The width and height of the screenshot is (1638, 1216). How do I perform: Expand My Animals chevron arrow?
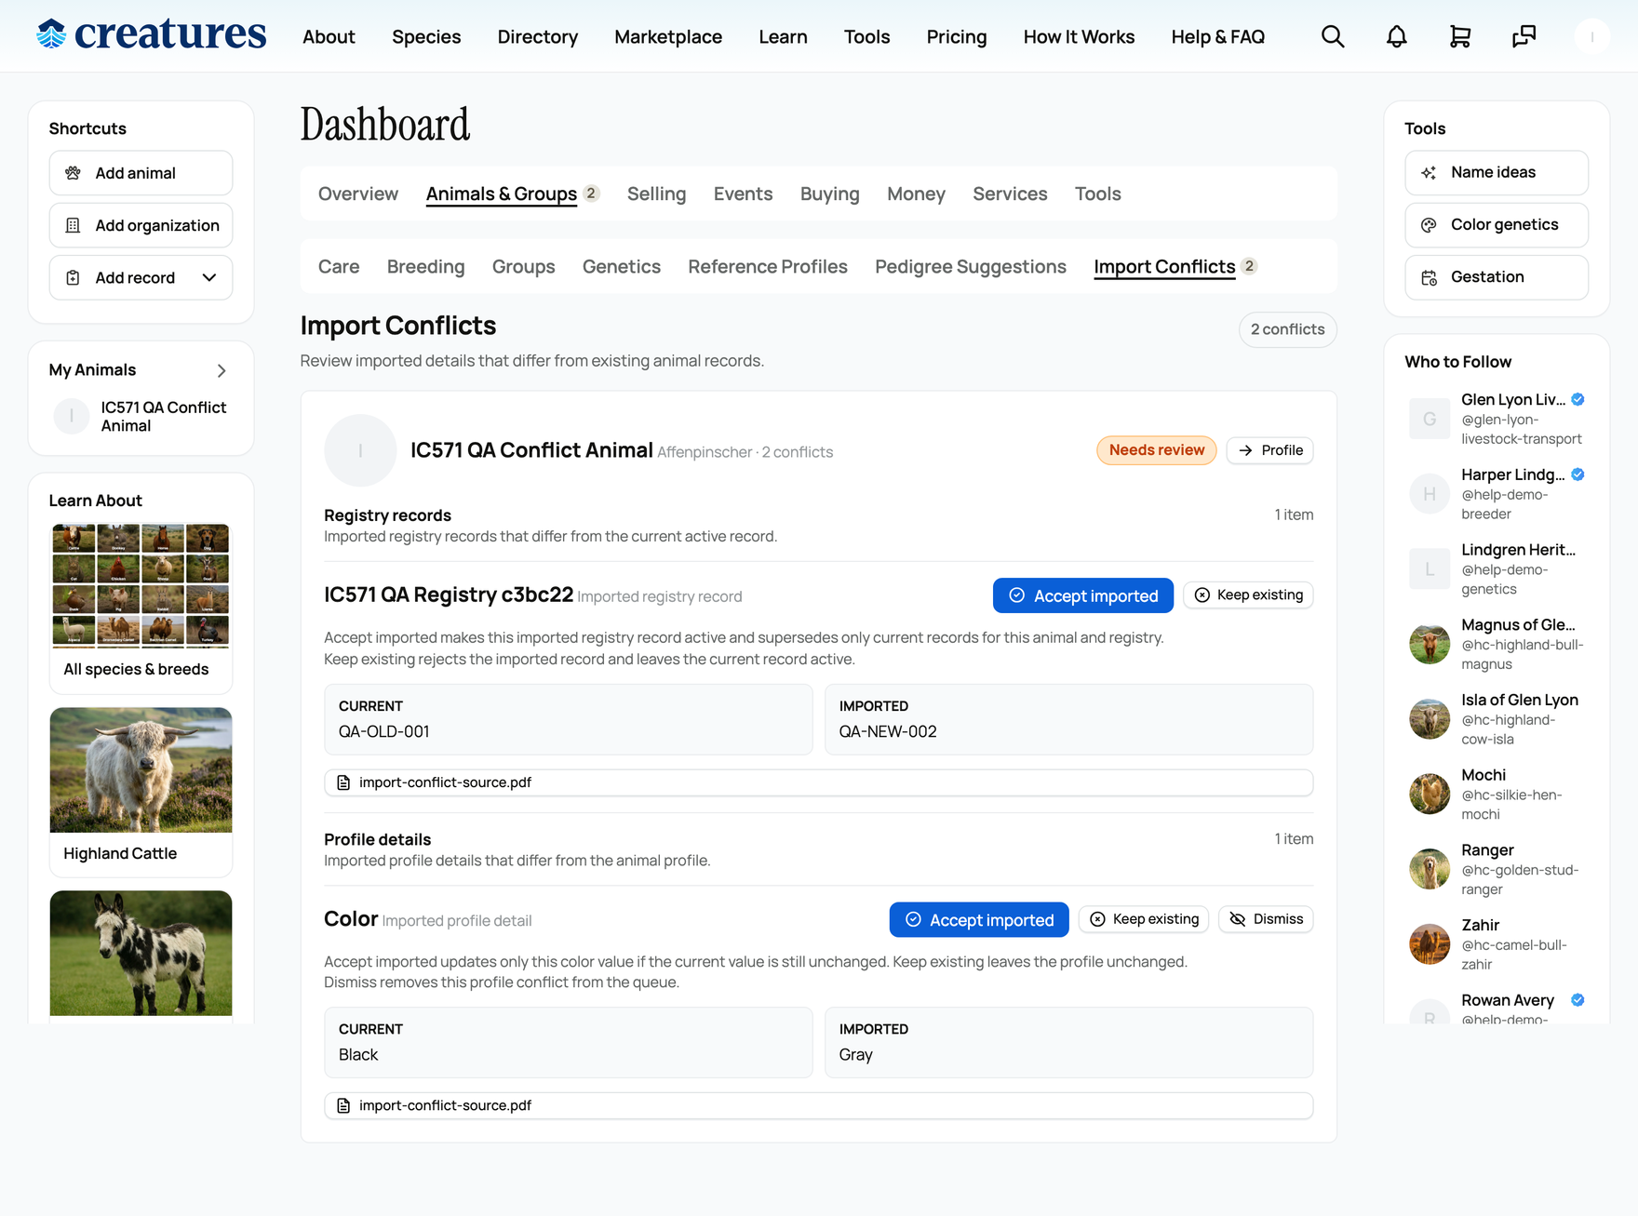coord(222,370)
